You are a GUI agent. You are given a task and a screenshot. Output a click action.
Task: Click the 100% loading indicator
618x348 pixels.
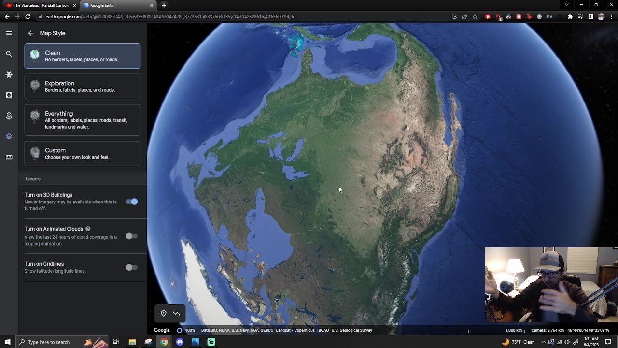(x=186, y=330)
